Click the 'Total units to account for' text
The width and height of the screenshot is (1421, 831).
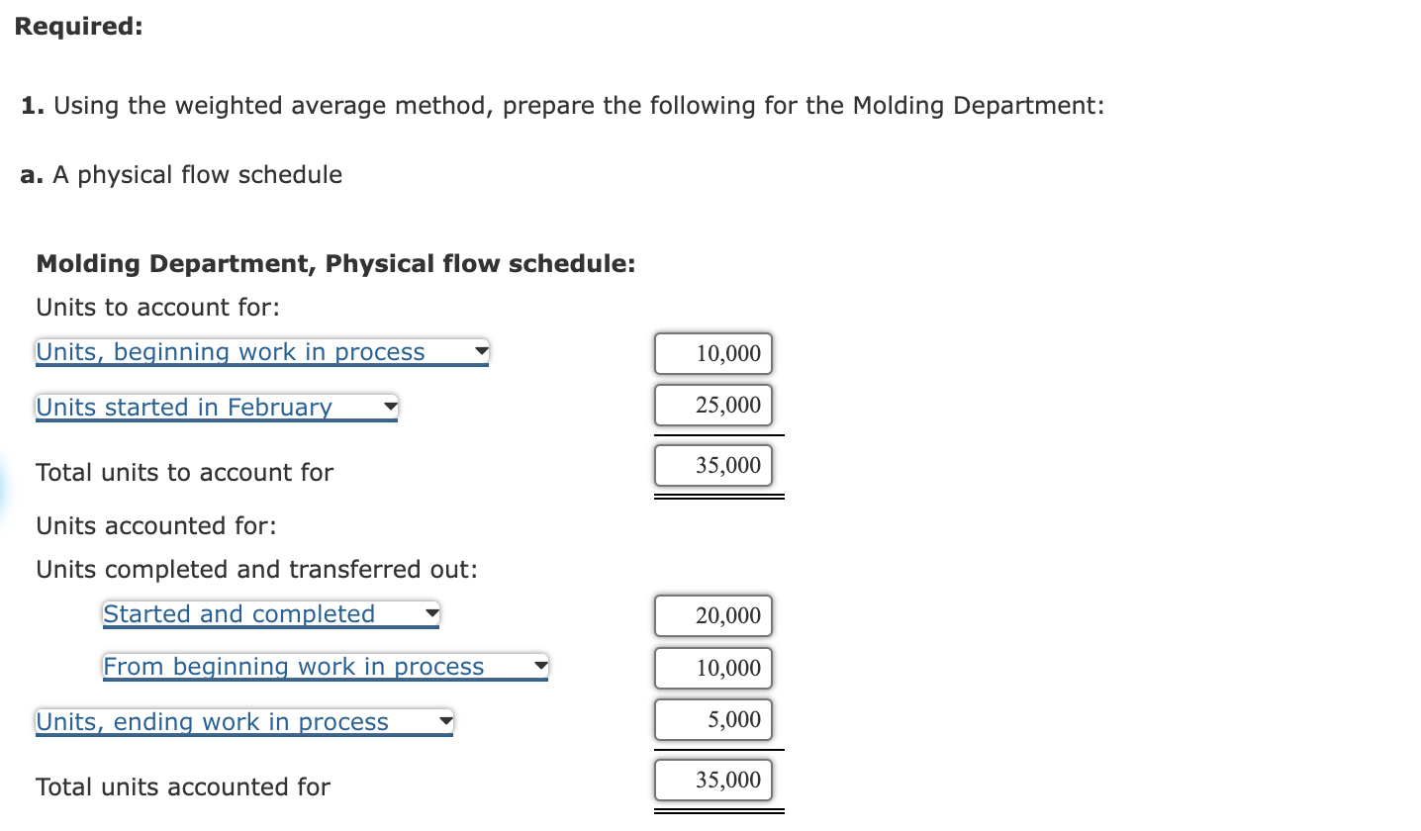coord(184,472)
